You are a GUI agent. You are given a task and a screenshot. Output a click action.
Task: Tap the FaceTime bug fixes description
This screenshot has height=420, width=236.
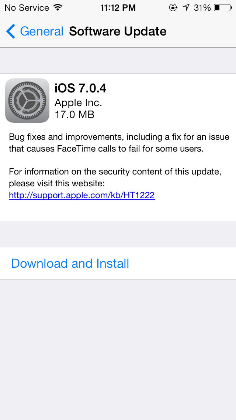coord(119,143)
